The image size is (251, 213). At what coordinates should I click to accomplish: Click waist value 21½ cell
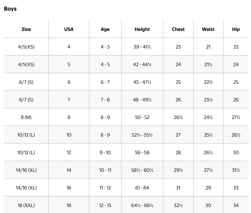click(x=208, y=64)
